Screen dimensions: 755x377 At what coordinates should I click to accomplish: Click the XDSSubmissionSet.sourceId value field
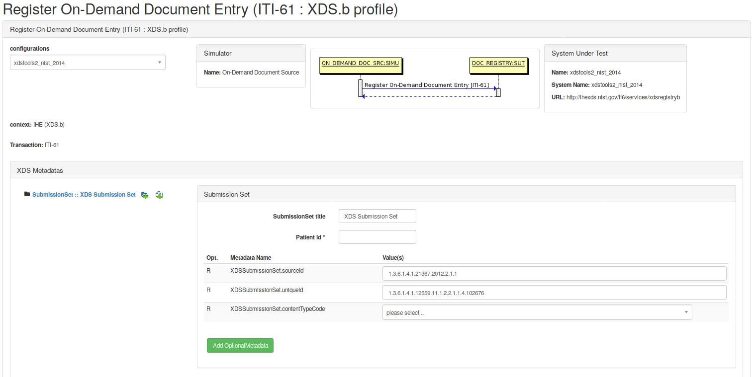pos(554,274)
